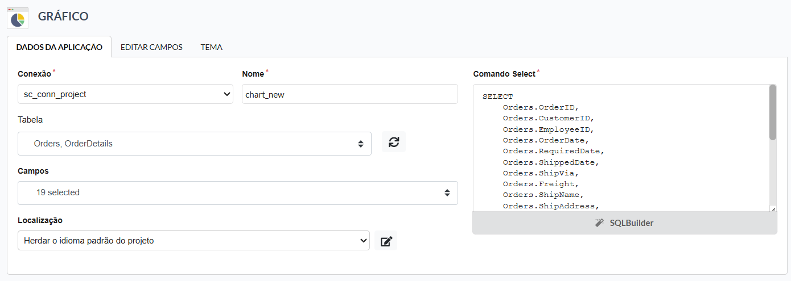Viewport: 791px width, 281px height.
Task: Open the EDITAR CAMPOS tab
Action: 151,47
